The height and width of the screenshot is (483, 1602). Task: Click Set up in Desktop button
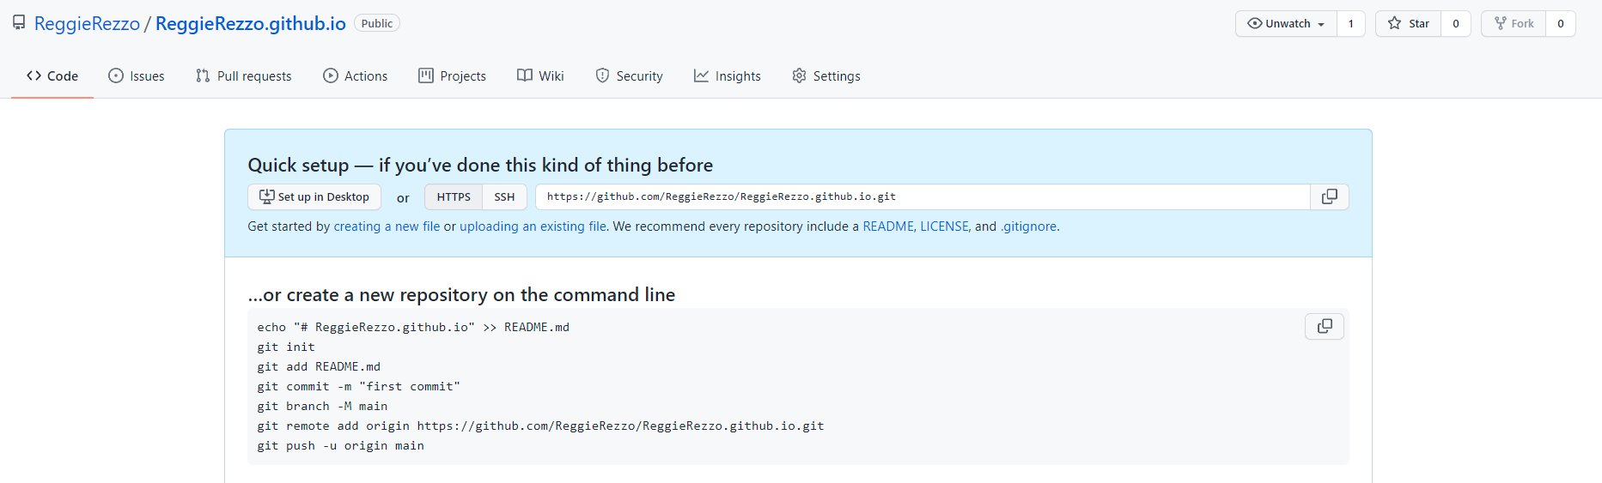(x=314, y=196)
